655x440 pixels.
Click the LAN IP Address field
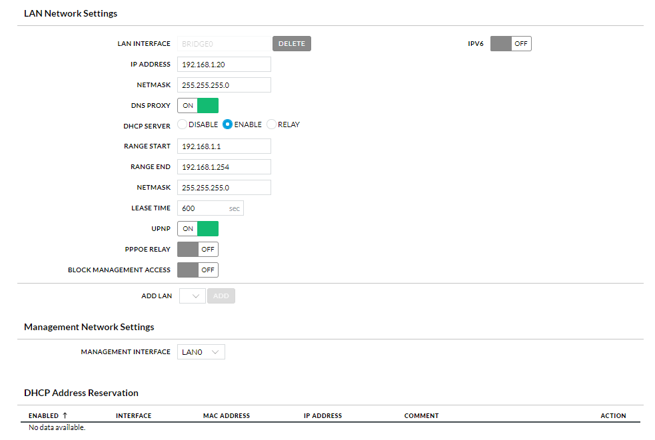pyautogui.click(x=224, y=65)
